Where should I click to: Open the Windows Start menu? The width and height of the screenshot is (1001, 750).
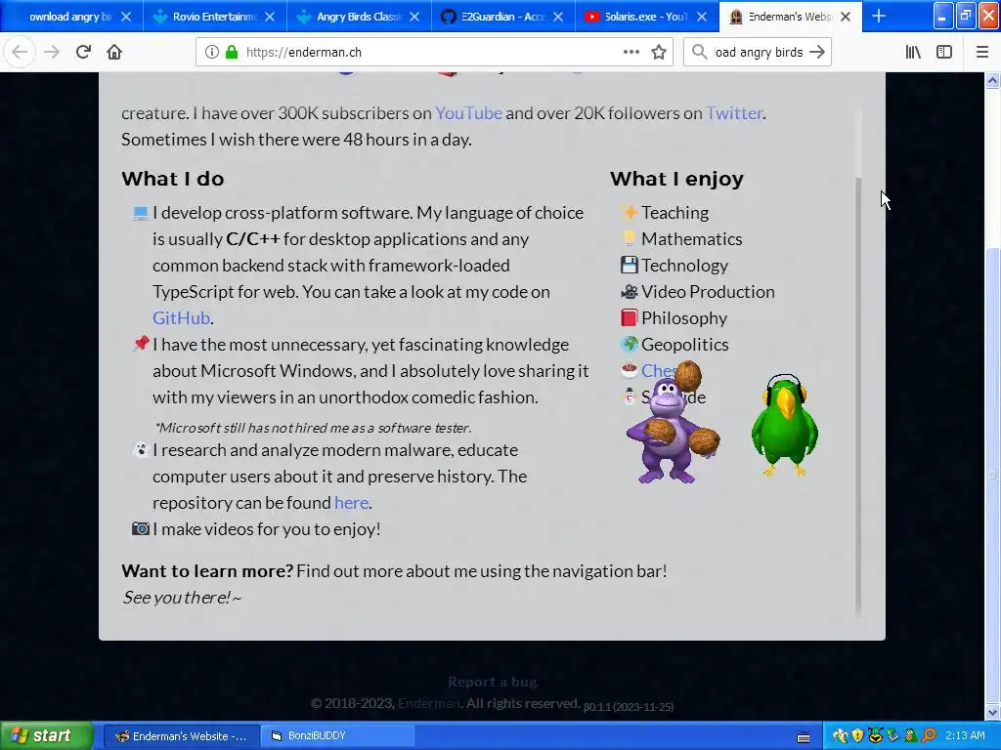[x=45, y=735]
